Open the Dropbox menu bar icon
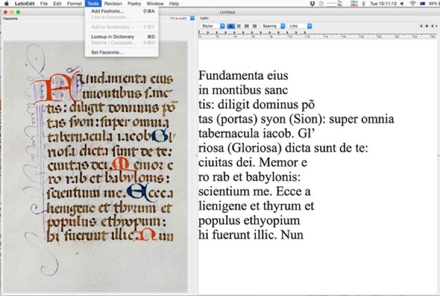The width and height of the screenshot is (440, 296). point(312,4)
